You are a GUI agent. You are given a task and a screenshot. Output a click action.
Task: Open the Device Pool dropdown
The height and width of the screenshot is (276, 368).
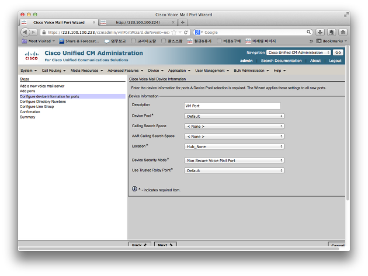coord(234,116)
